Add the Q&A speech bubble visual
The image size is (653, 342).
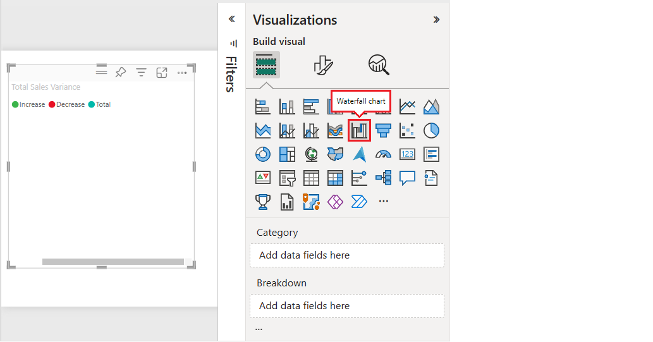407,178
